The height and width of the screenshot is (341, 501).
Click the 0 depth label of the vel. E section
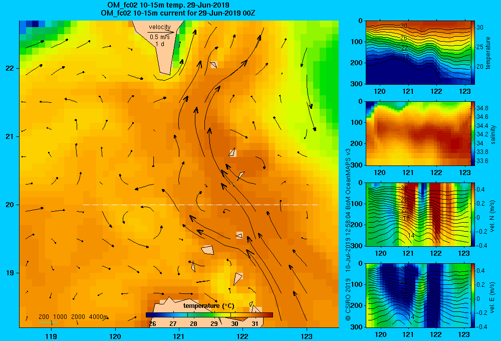360,264
